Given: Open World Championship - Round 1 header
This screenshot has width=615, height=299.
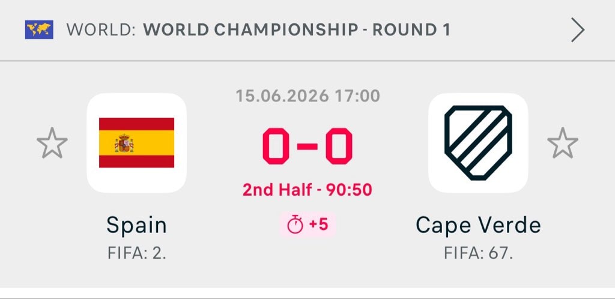Looking at the screenshot, I should 297,30.
